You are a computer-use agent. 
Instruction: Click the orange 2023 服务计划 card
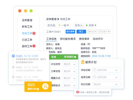[38, 87]
